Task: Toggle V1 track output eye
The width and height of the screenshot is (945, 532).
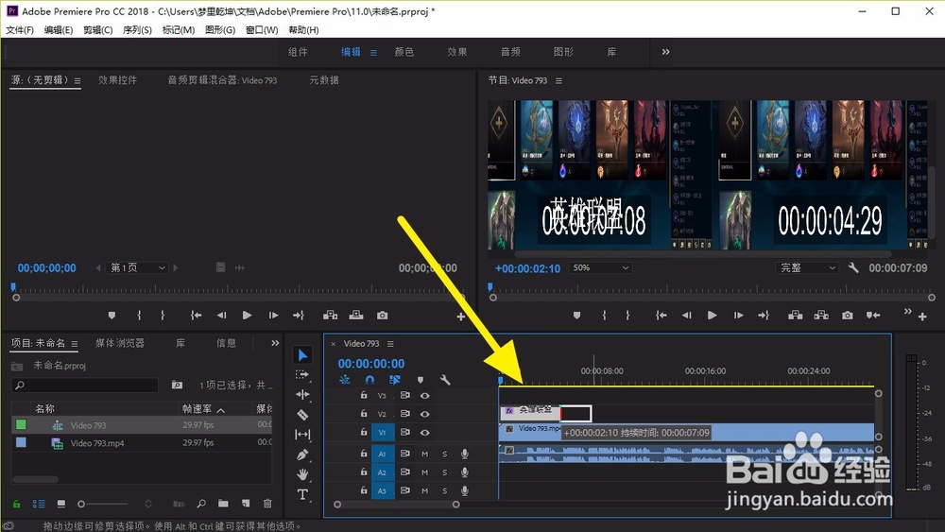Action: point(425,433)
